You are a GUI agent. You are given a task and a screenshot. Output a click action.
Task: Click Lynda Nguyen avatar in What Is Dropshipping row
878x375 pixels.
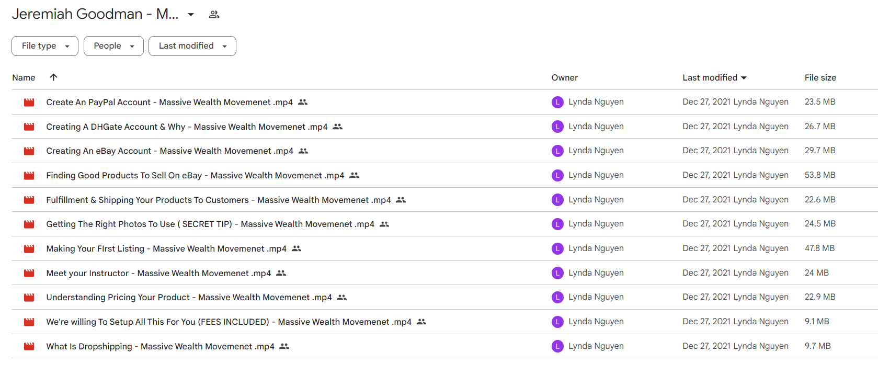[x=557, y=346]
